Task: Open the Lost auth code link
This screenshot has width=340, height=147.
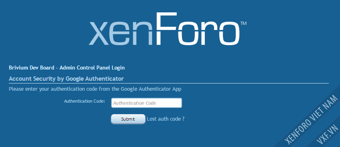Action: [166, 119]
